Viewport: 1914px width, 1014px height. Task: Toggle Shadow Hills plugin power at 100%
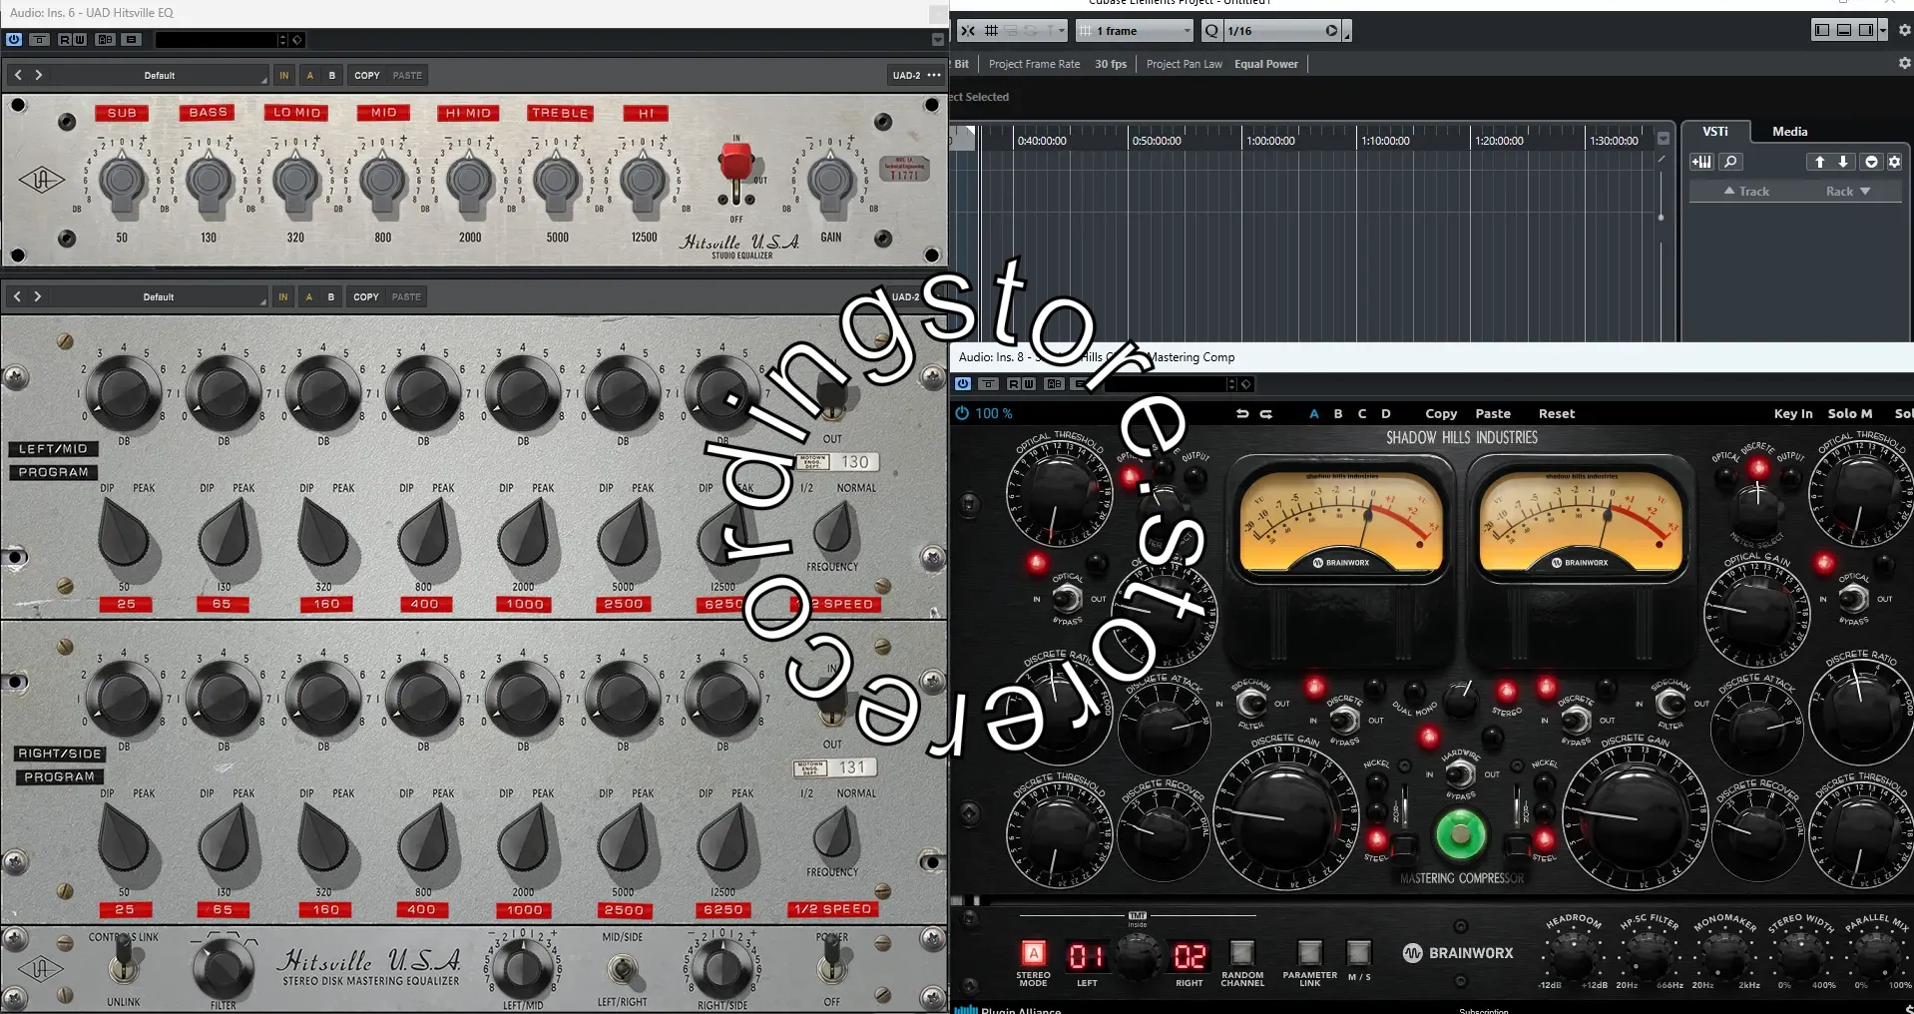pyautogui.click(x=962, y=413)
